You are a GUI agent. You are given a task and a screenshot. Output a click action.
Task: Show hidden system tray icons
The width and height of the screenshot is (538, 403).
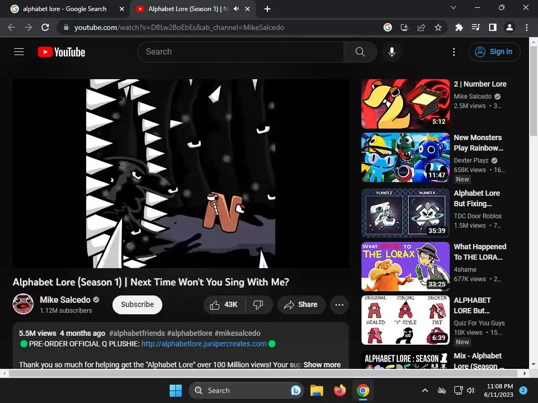click(x=425, y=390)
